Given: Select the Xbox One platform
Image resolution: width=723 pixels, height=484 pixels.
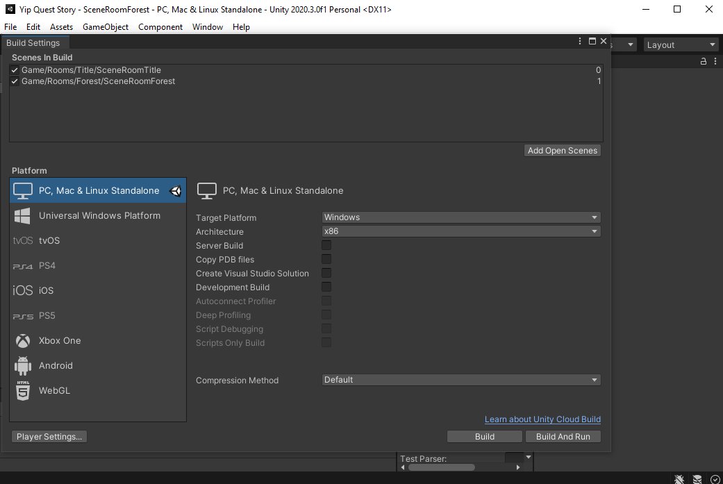Looking at the screenshot, I should pyautogui.click(x=98, y=340).
